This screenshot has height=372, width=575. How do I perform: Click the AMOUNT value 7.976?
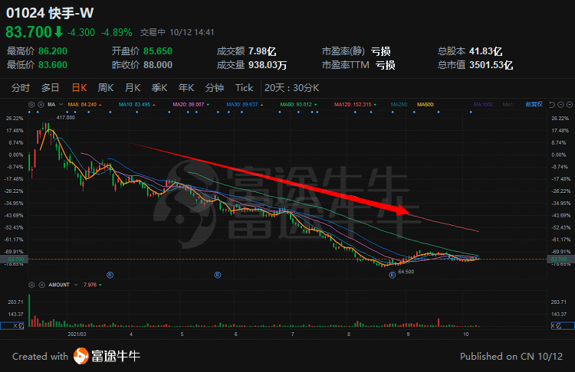[x=90, y=285]
